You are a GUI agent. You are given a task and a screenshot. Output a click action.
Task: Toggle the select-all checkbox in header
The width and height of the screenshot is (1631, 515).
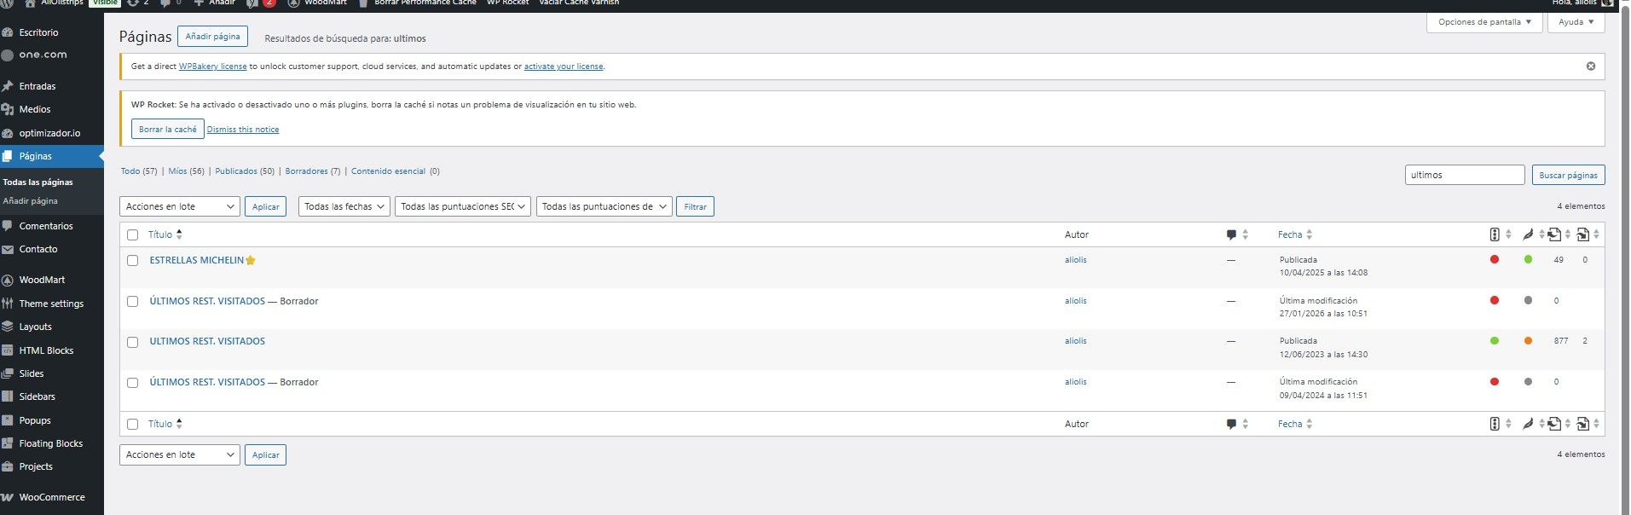(132, 234)
